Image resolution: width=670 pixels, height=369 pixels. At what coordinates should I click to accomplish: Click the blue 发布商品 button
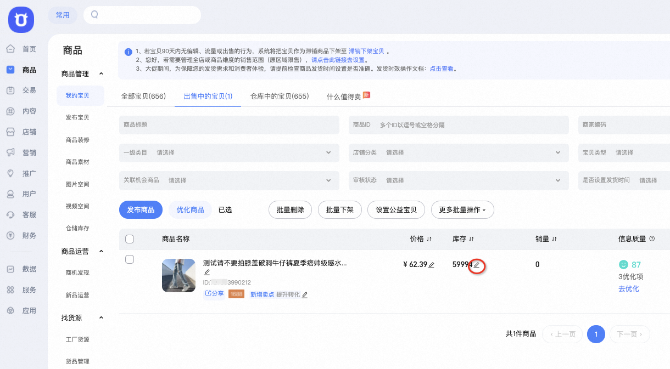point(141,209)
